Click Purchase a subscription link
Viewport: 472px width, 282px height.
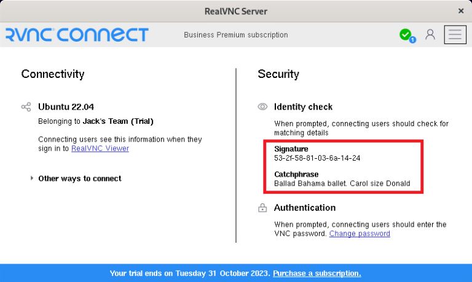tap(317, 273)
